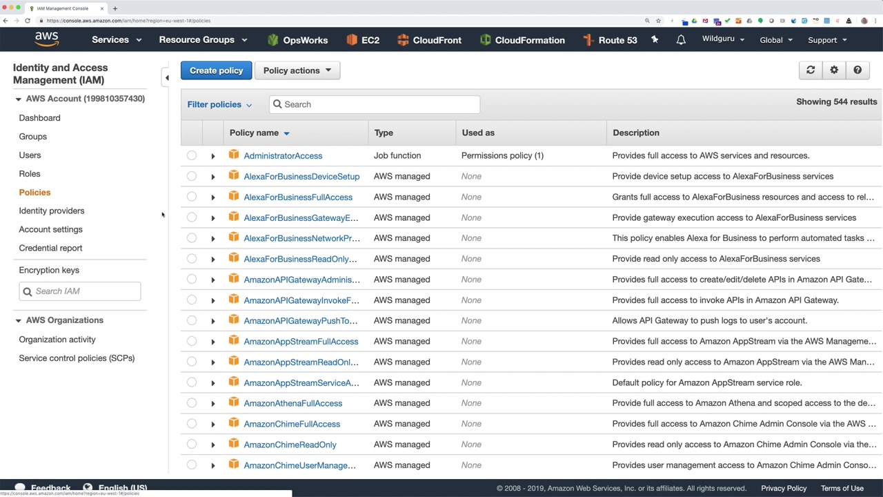
Task: Click the AWS logo home icon
Action: point(47,39)
